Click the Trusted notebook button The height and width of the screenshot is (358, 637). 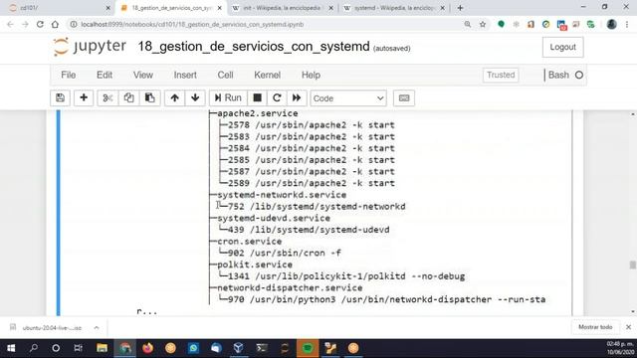coord(501,76)
